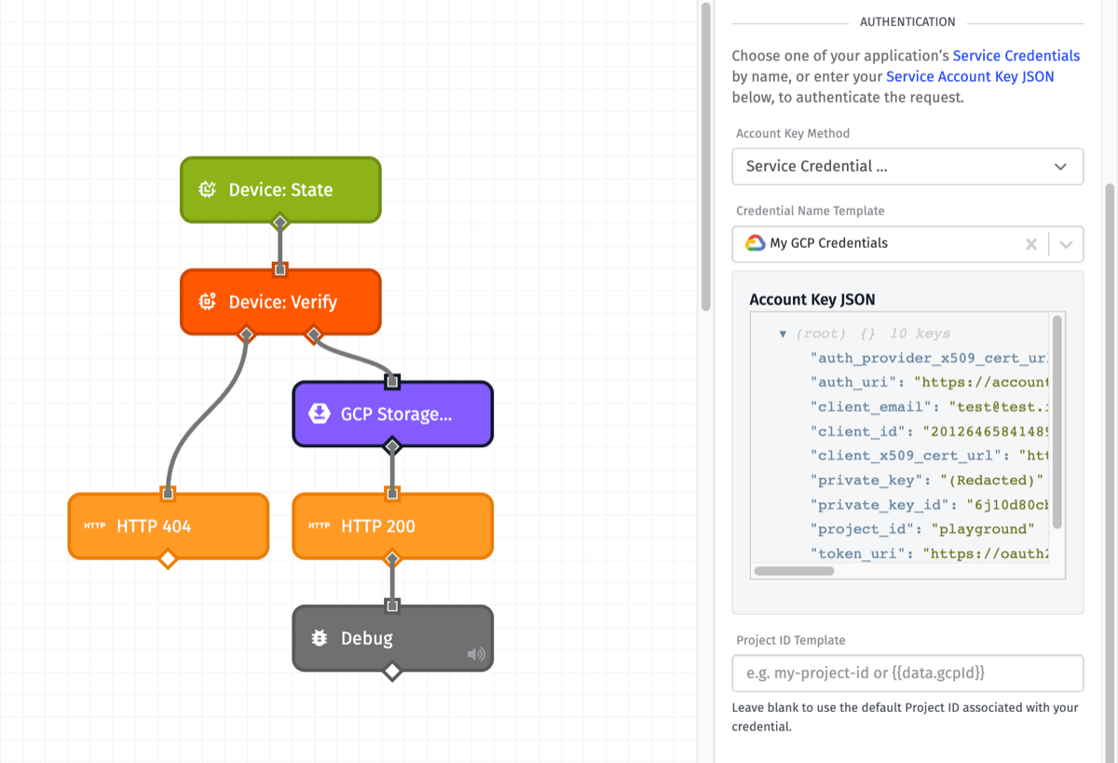Screen dimensions: 1118x763
Task: Click the "token_uri" key row
Action: tap(930, 553)
